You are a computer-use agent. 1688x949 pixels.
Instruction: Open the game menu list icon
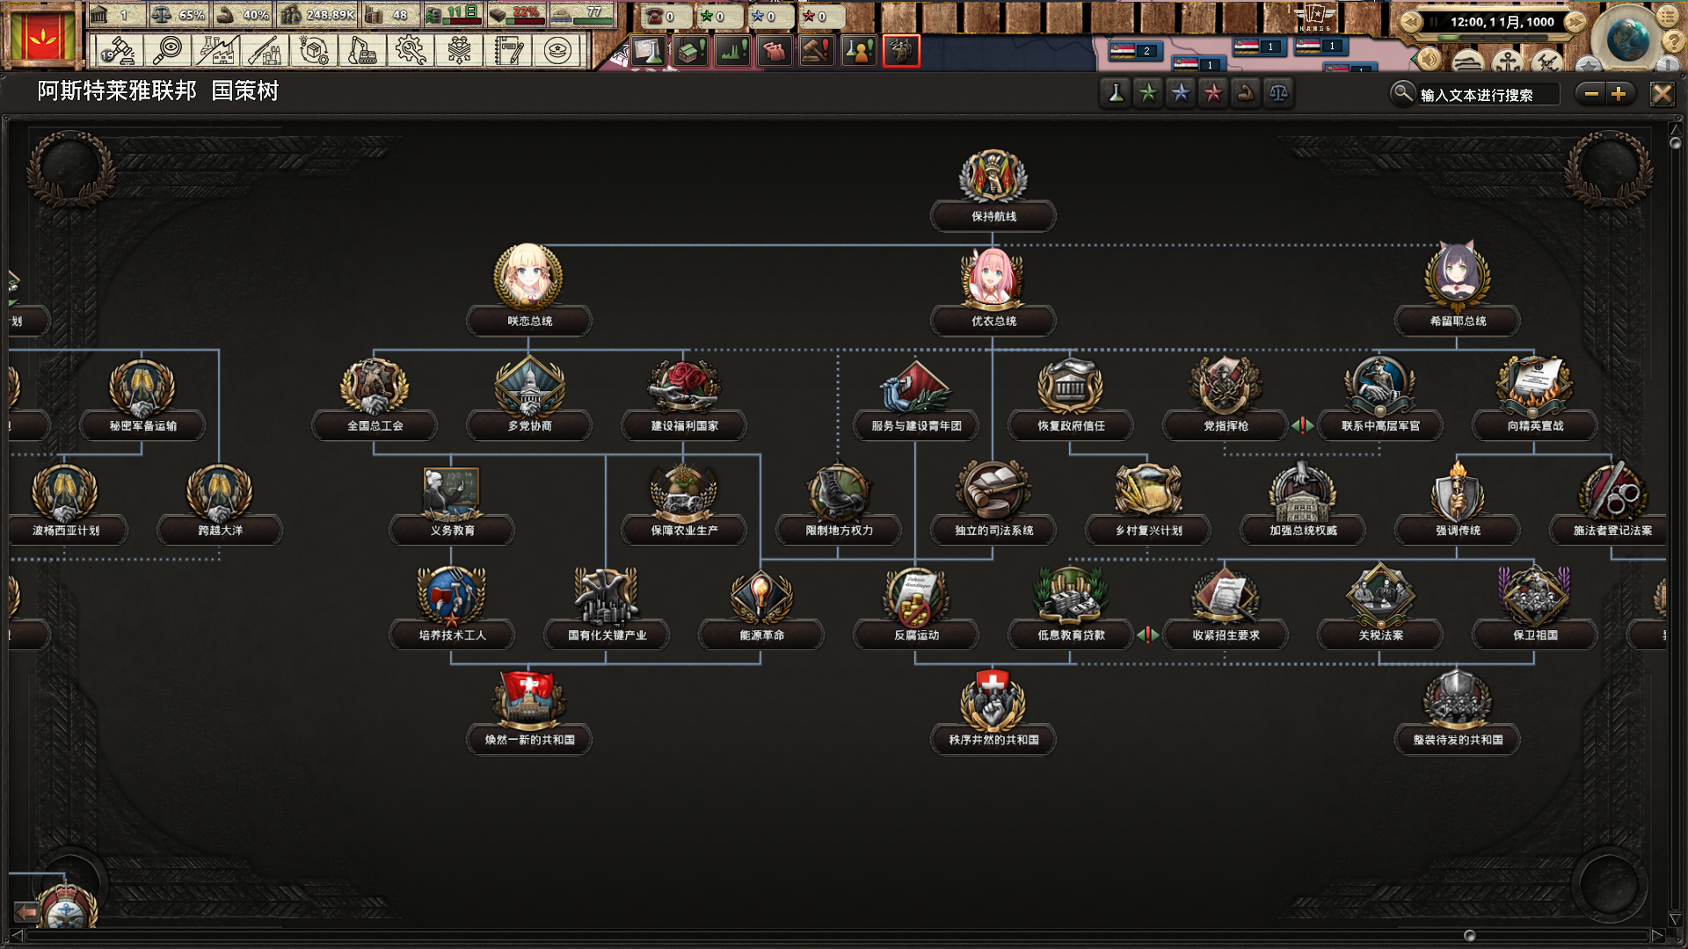point(1668,16)
